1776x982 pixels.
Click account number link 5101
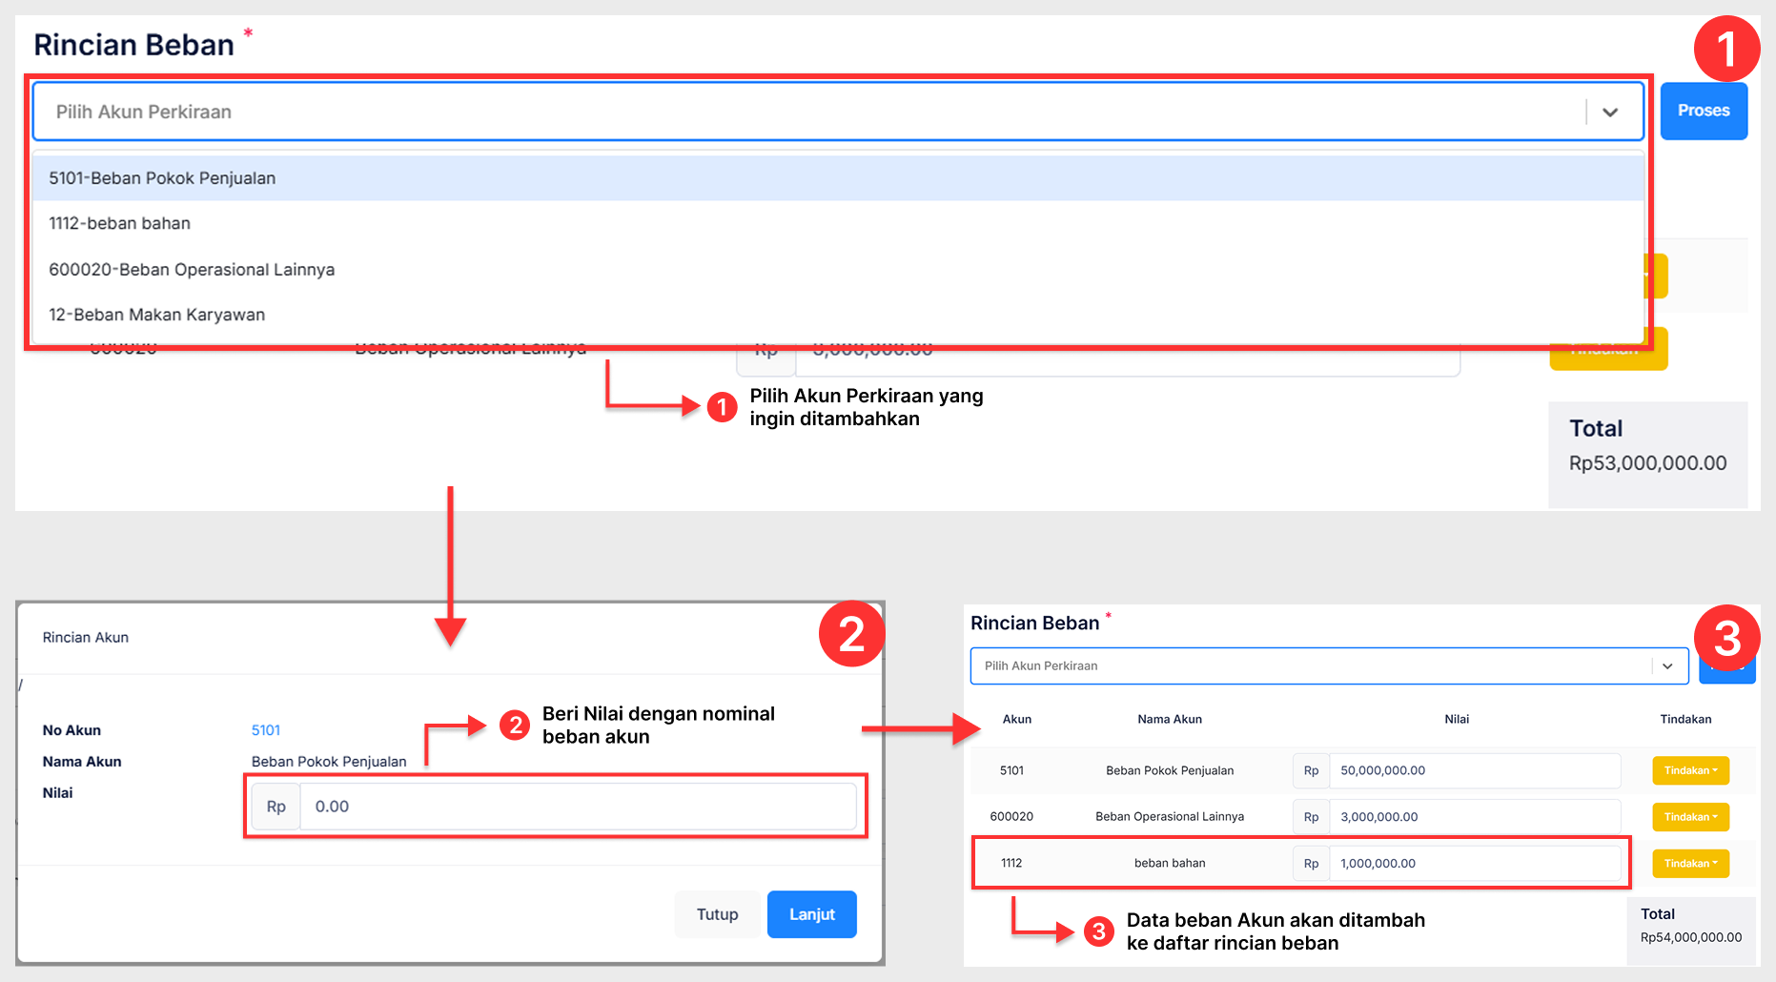tap(266, 730)
